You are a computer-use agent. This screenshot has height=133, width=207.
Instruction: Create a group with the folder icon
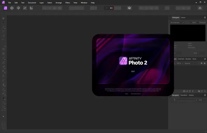click(x=199, y=91)
